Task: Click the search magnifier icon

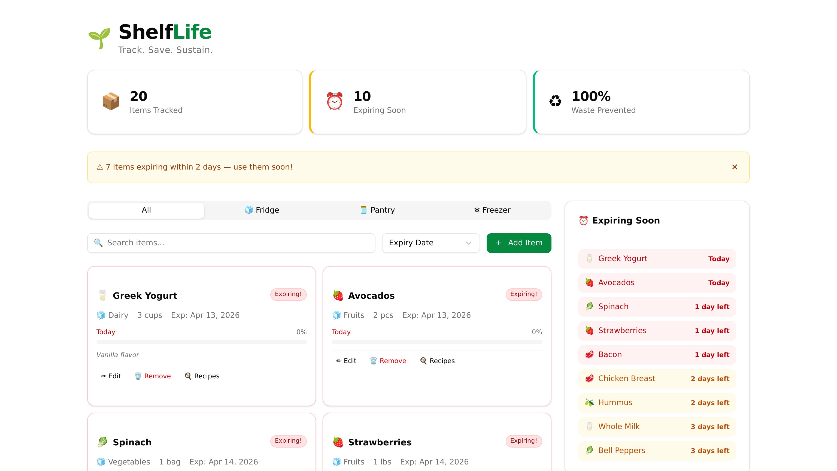Action: pyautogui.click(x=98, y=243)
